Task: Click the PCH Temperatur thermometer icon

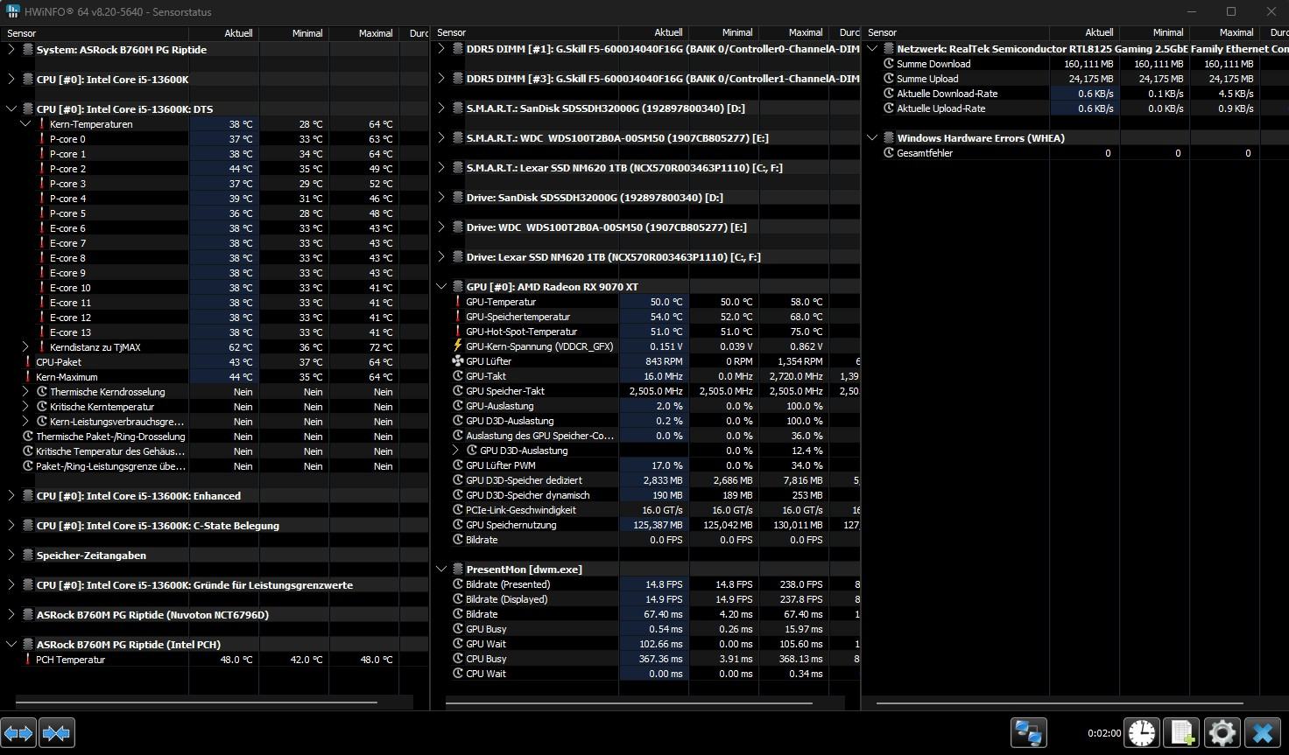Action: [x=27, y=660]
